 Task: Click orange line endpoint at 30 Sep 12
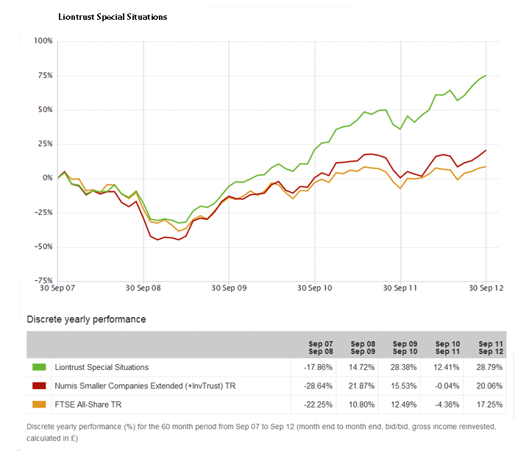[486, 166]
